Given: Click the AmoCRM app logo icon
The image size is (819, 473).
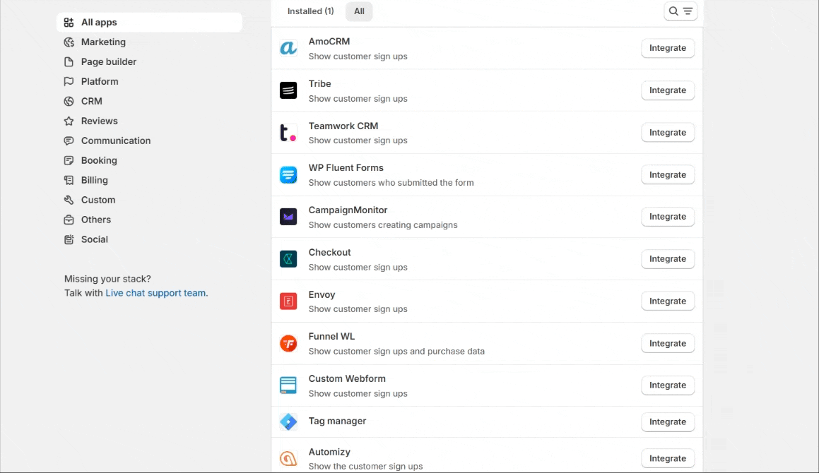Looking at the screenshot, I should [288, 48].
